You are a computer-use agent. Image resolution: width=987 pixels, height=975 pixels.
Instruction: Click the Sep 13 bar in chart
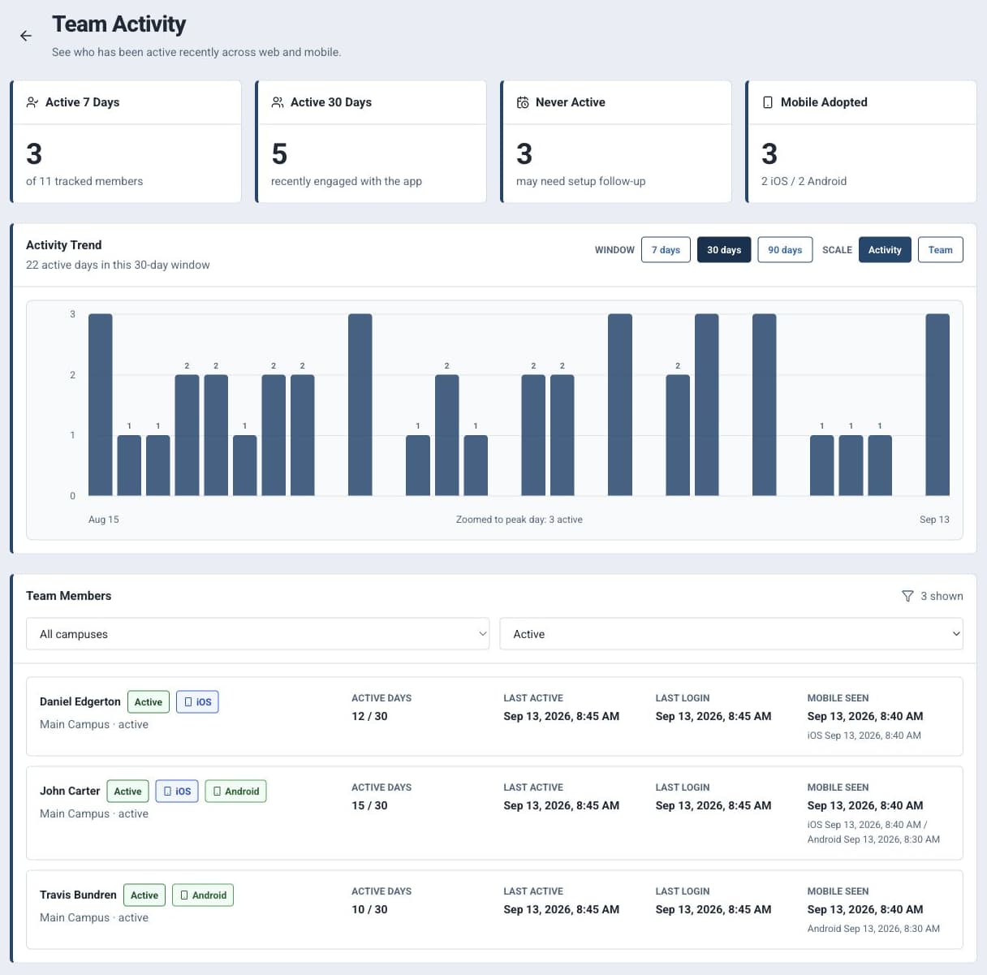pyautogui.click(x=937, y=404)
